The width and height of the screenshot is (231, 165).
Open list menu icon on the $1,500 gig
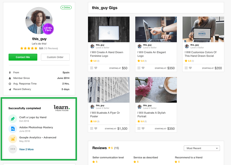(92, 128)
